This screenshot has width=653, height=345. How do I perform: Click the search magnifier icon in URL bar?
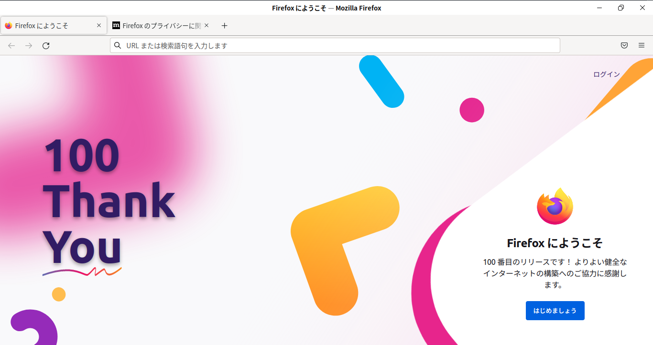118,46
